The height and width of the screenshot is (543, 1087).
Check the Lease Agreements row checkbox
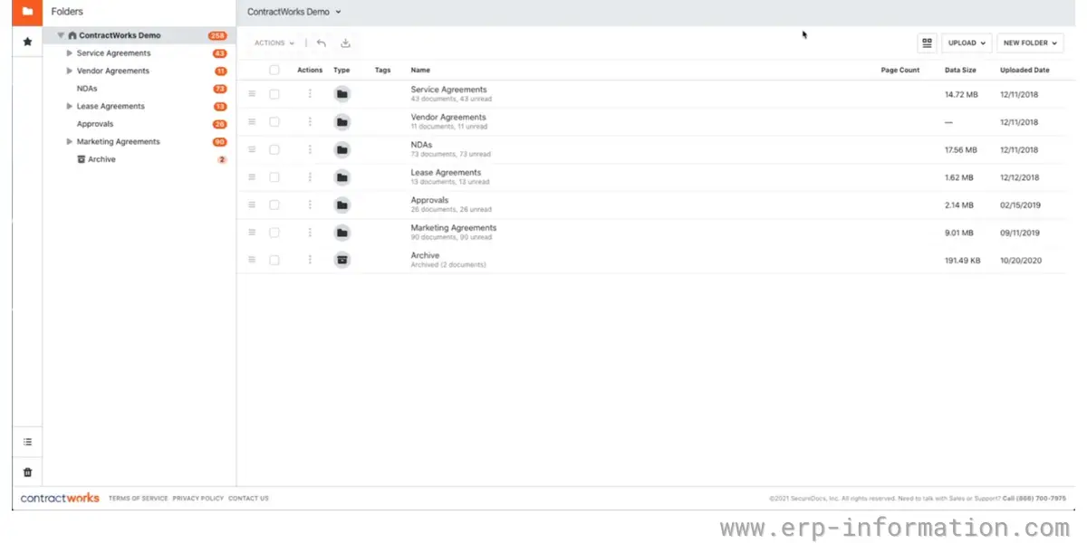coord(274,177)
